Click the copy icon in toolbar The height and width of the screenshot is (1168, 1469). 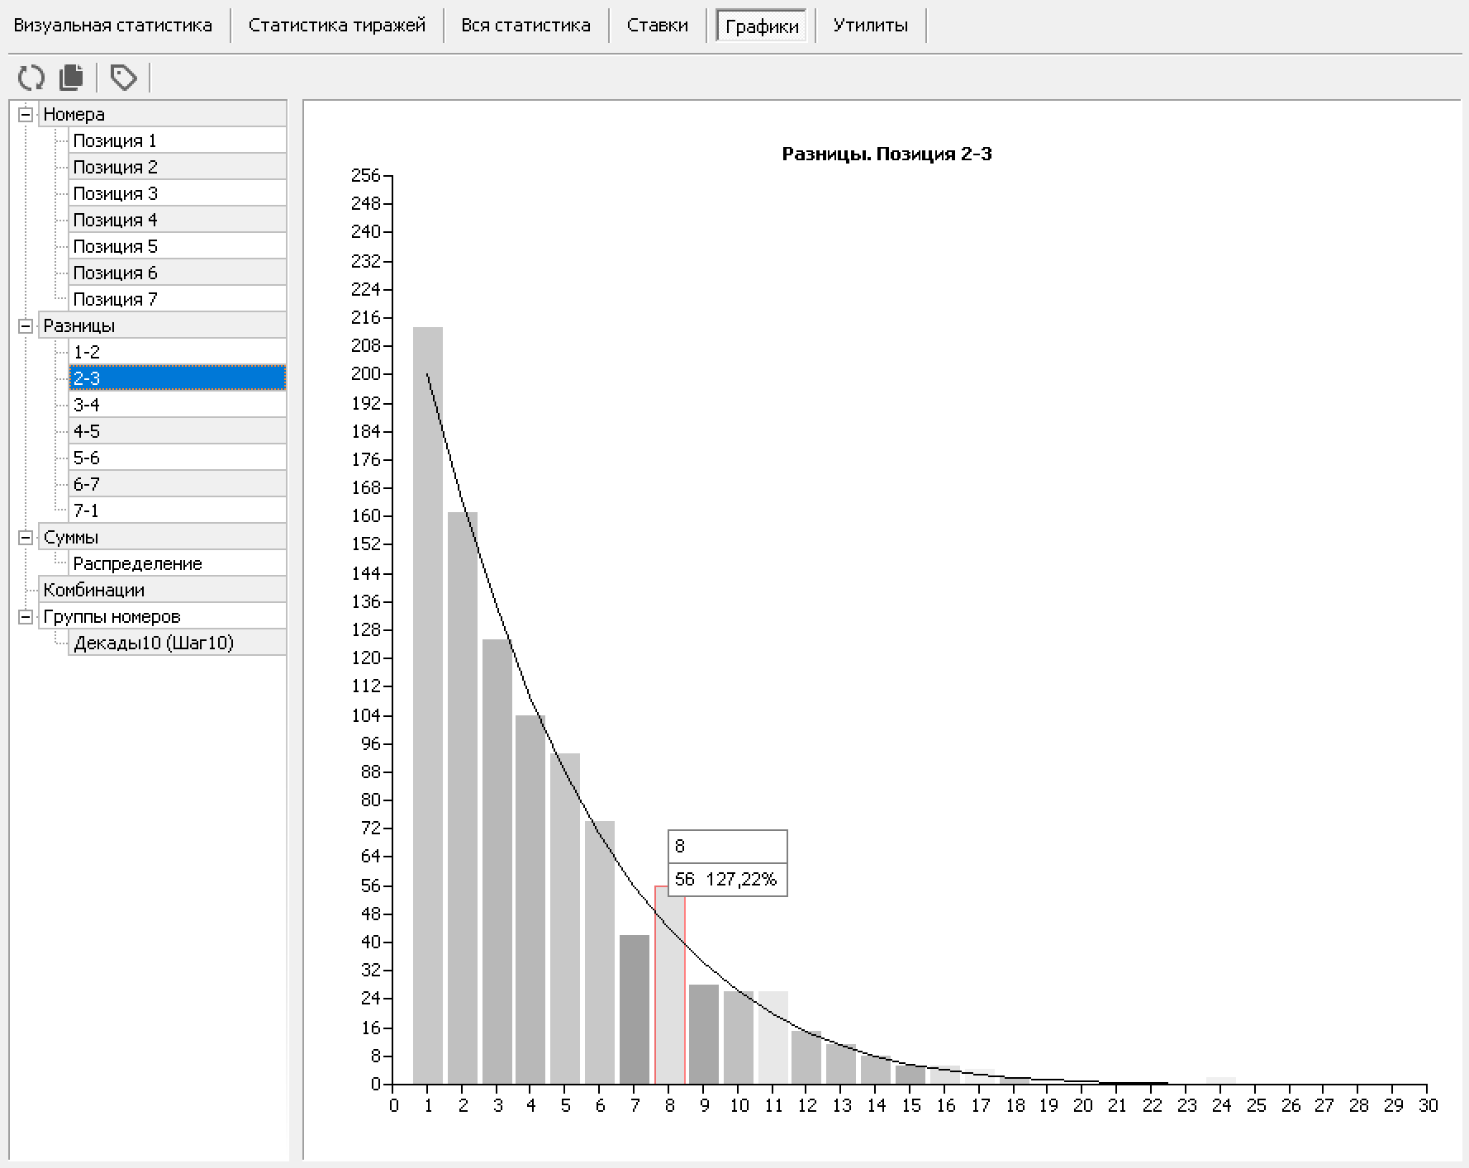click(72, 78)
